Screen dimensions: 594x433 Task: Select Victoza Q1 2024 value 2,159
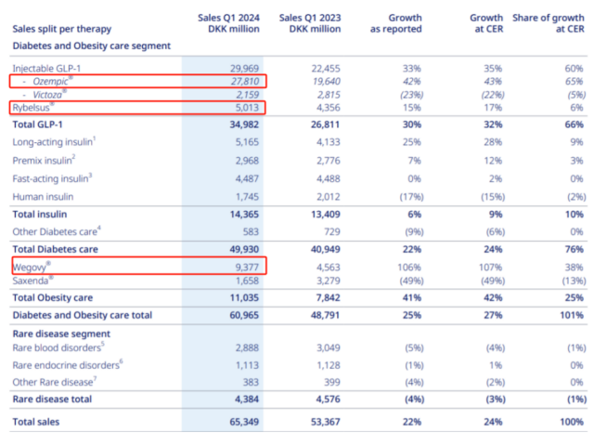tap(247, 95)
